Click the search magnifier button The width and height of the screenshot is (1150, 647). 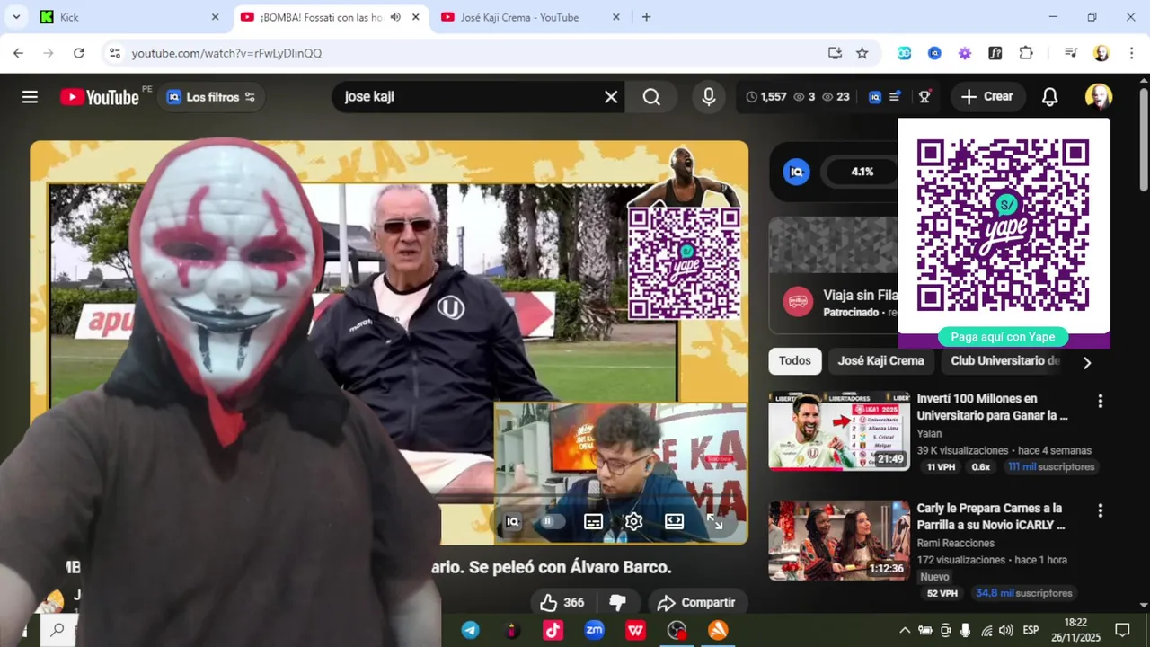tap(651, 97)
